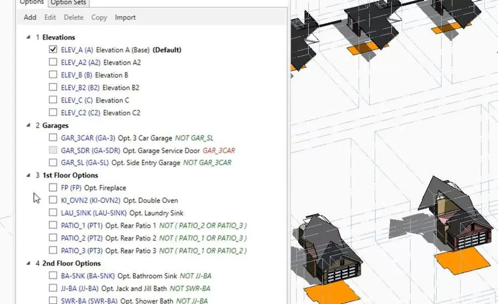
Task: Enable GAR_3CAR 3 Car Garage checkbox
Action: click(x=53, y=138)
